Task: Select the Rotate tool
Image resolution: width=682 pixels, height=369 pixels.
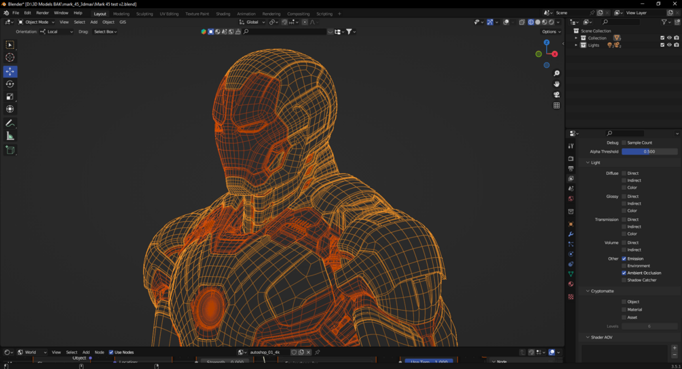Action: pyautogui.click(x=10, y=84)
